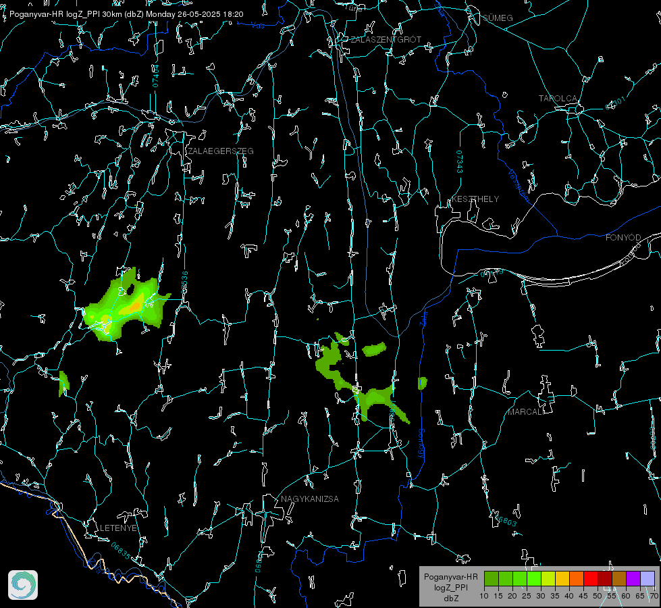661x608 pixels.
Task: Click the legend scale value 35
Action: (555, 597)
